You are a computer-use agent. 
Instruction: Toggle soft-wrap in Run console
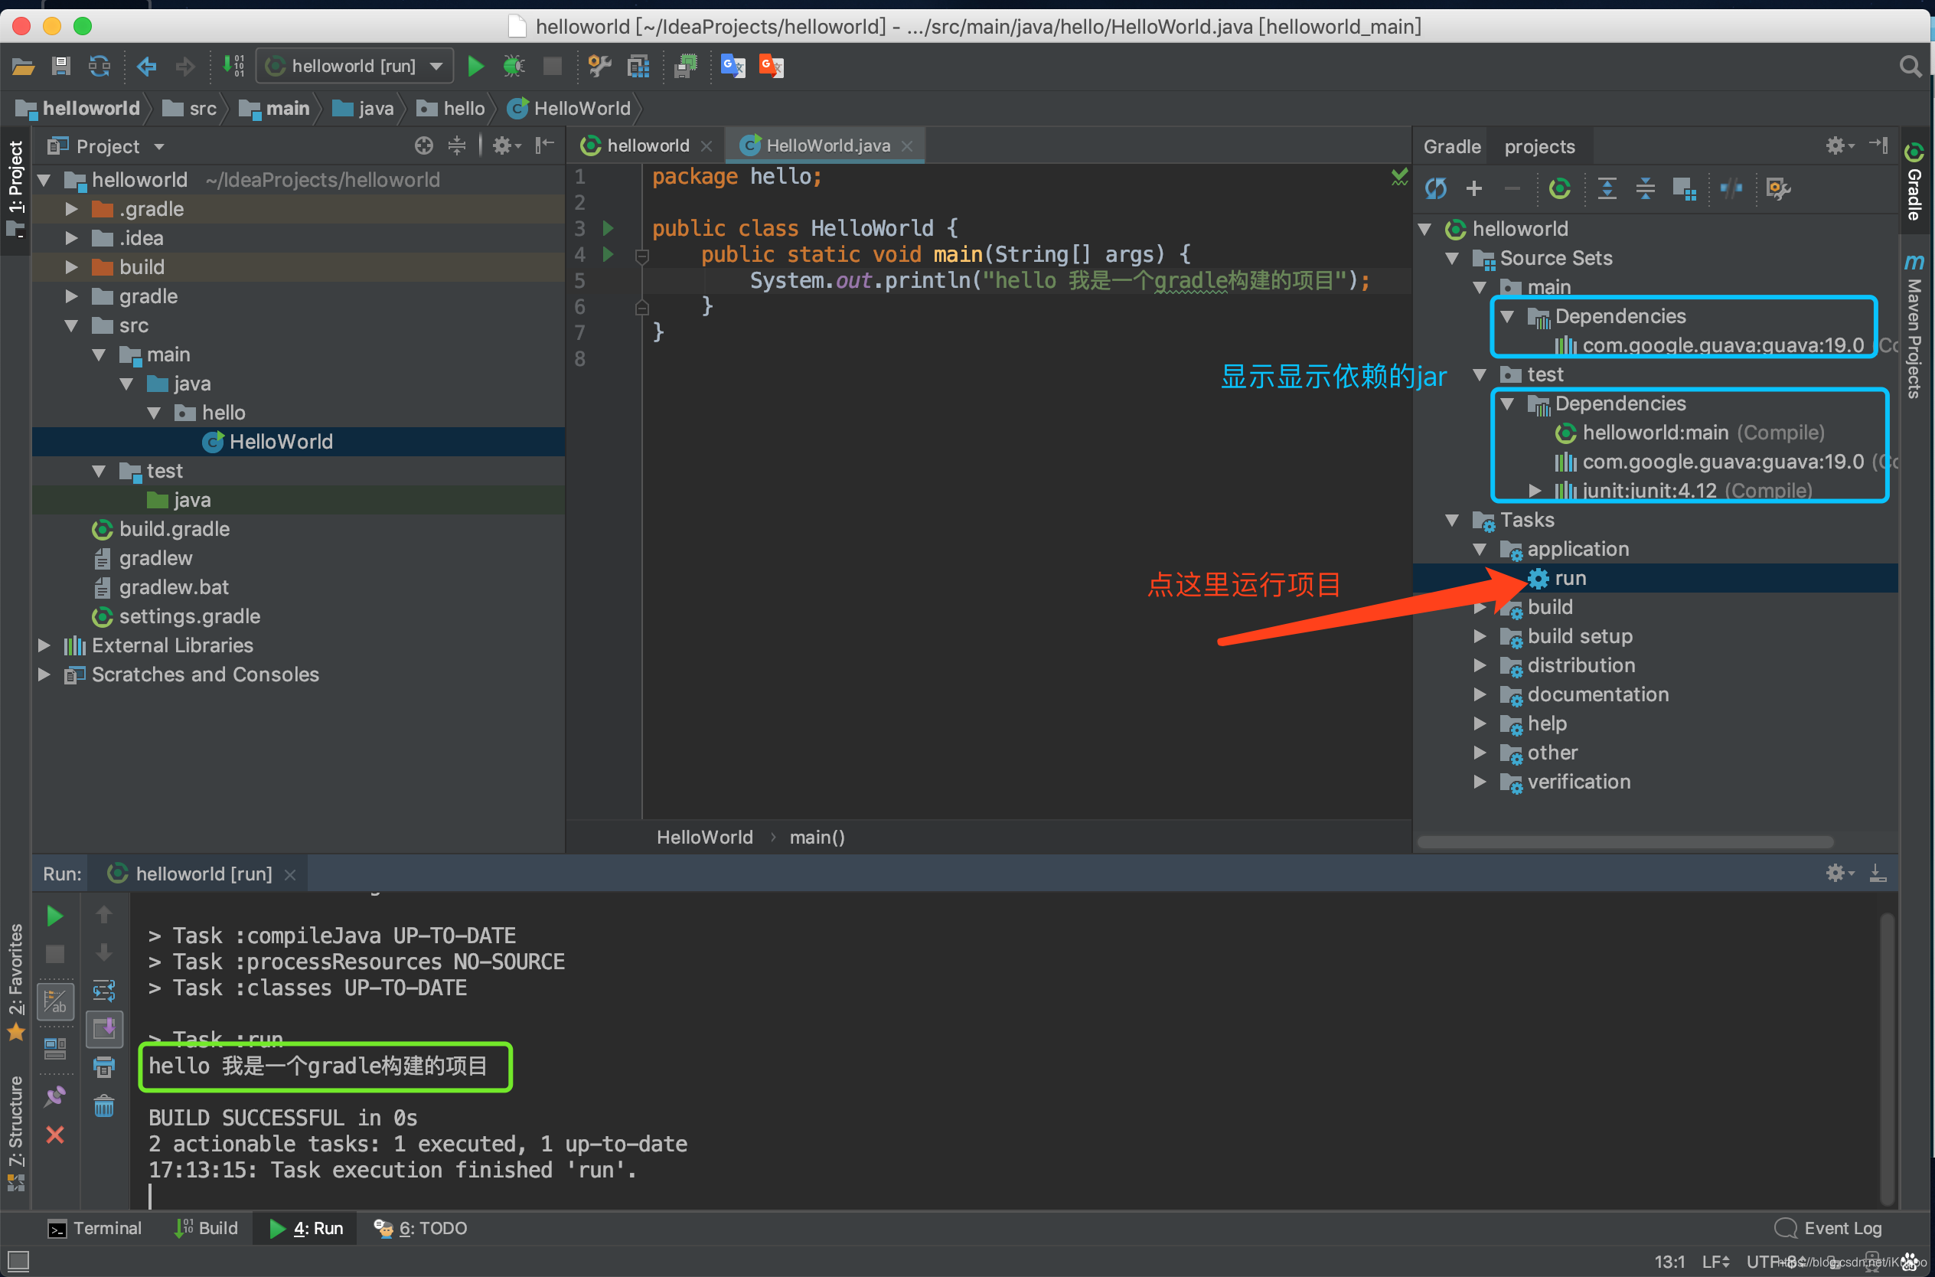point(104,991)
